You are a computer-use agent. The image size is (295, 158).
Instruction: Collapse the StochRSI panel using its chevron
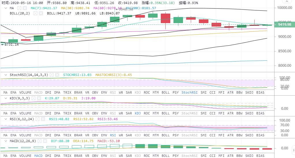(6, 75)
